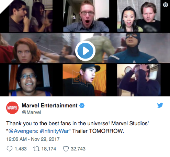Click the tweet text body

coord(78,127)
